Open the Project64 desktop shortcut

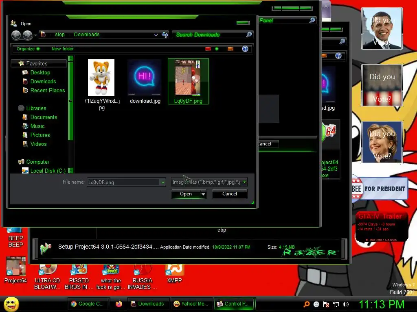pos(16,270)
